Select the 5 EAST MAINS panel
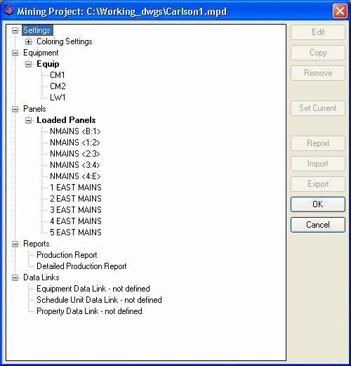This screenshot has height=366, width=351. point(76,233)
